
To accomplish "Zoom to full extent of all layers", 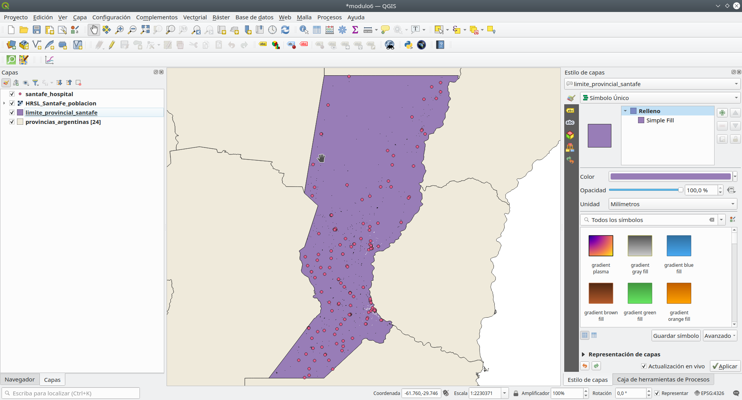I will tap(145, 30).
